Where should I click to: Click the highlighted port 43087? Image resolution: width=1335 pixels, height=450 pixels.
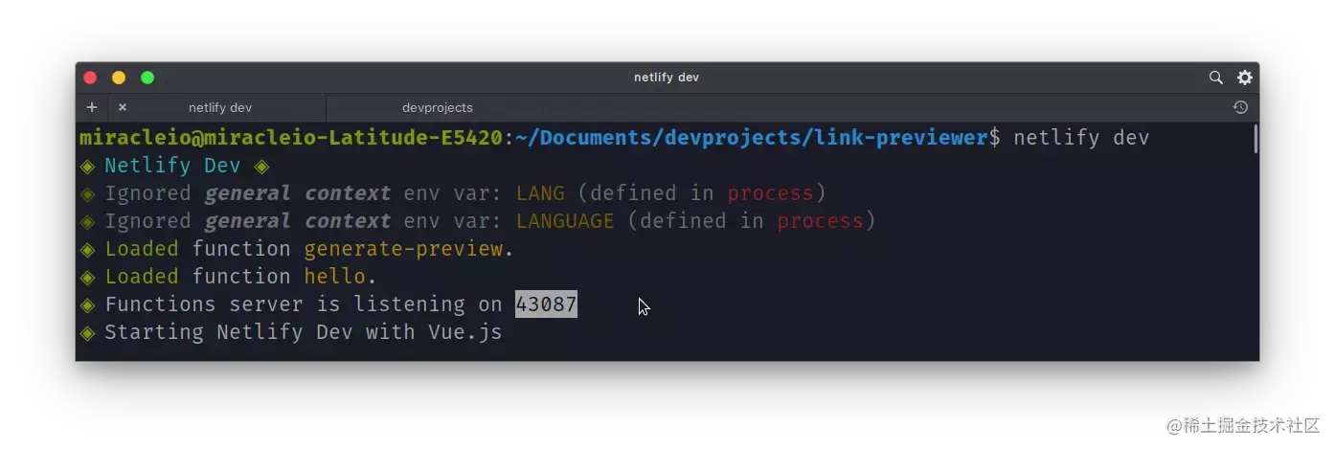[546, 304]
